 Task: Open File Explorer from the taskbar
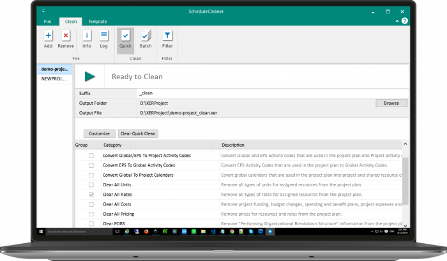pos(203,232)
